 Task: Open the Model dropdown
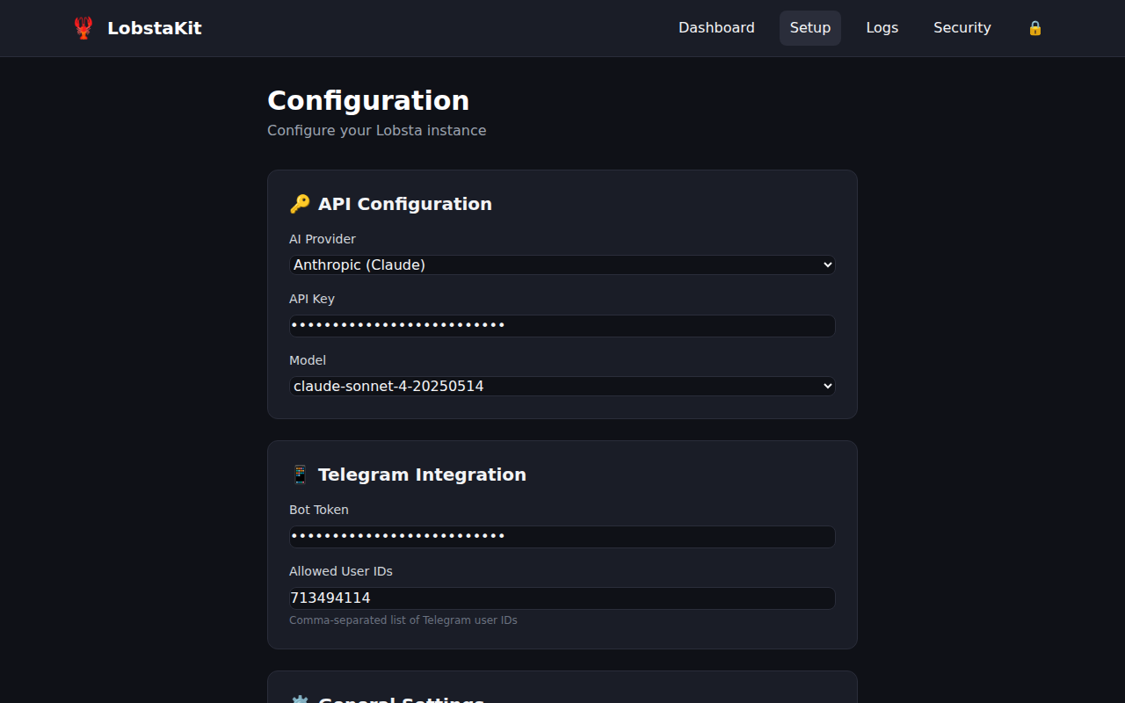tap(562, 386)
